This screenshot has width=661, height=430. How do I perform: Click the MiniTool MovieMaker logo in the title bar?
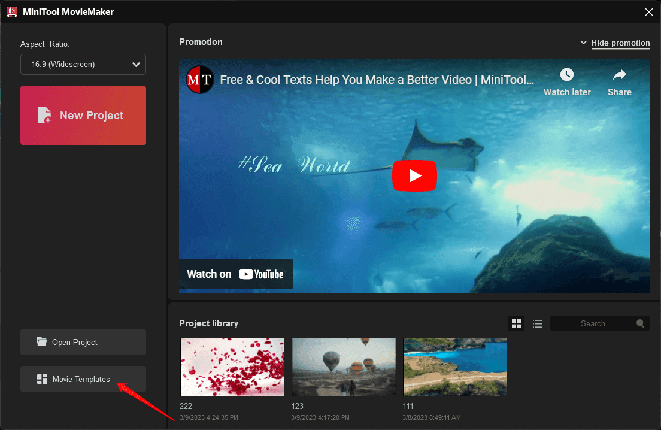click(11, 11)
